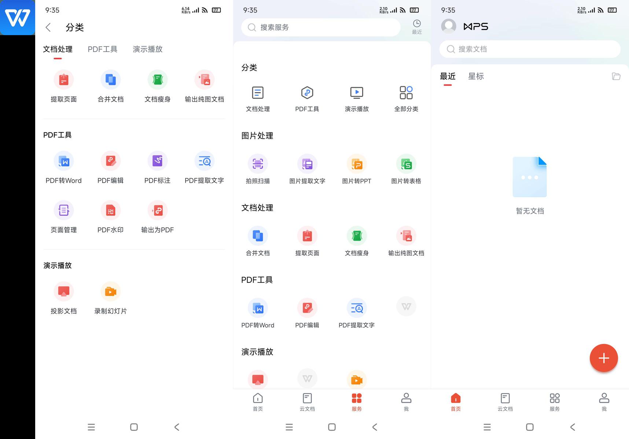
Task: Open 服务 in the home screen nav bar
Action: point(555,402)
